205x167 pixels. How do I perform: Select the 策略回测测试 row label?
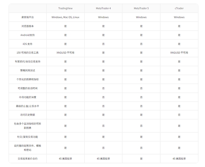(x=27, y=70)
